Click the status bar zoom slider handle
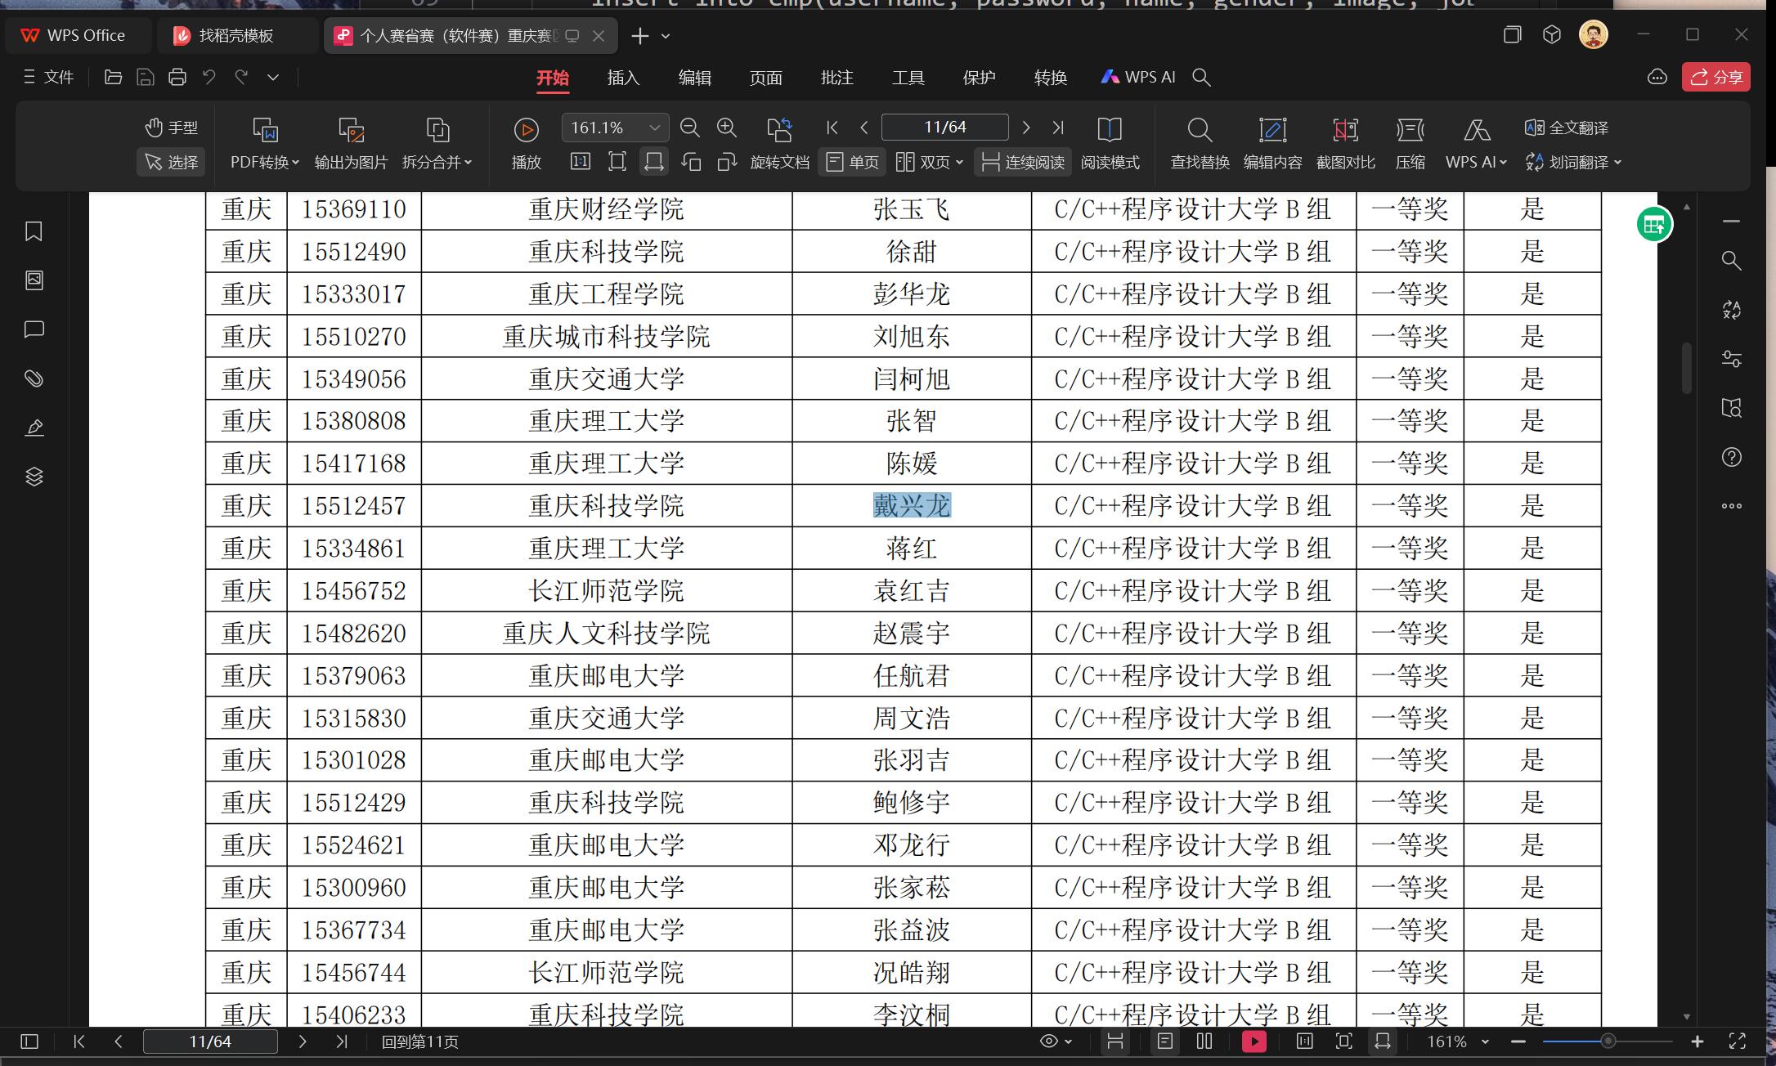This screenshot has width=1776, height=1066. pos(1608,1041)
